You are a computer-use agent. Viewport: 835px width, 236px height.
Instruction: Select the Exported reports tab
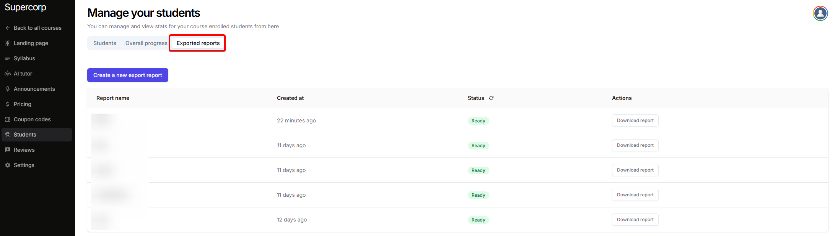(x=198, y=43)
